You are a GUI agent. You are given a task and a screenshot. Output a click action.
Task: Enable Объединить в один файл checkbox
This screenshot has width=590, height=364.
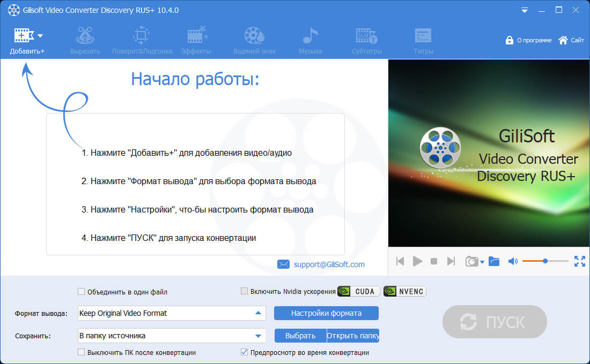point(82,292)
